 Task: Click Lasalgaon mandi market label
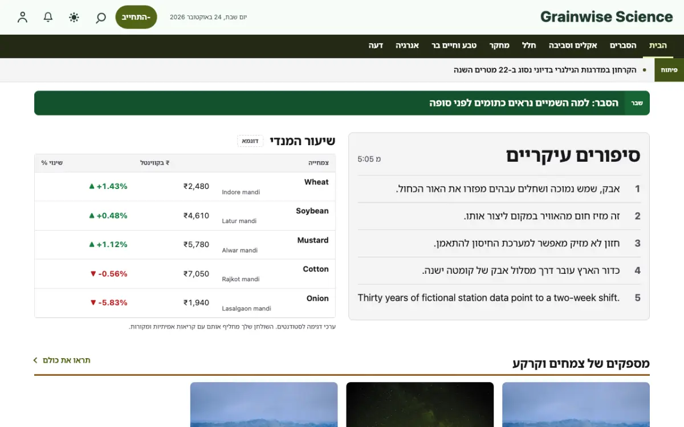pyautogui.click(x=246, y=309)
